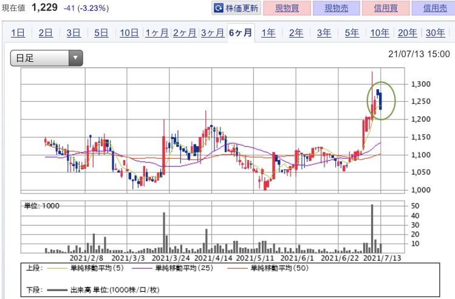Click the tallest volume bar near 2021/7/13
The height and width of the screenshot is (299, 455).
(372, 229)
